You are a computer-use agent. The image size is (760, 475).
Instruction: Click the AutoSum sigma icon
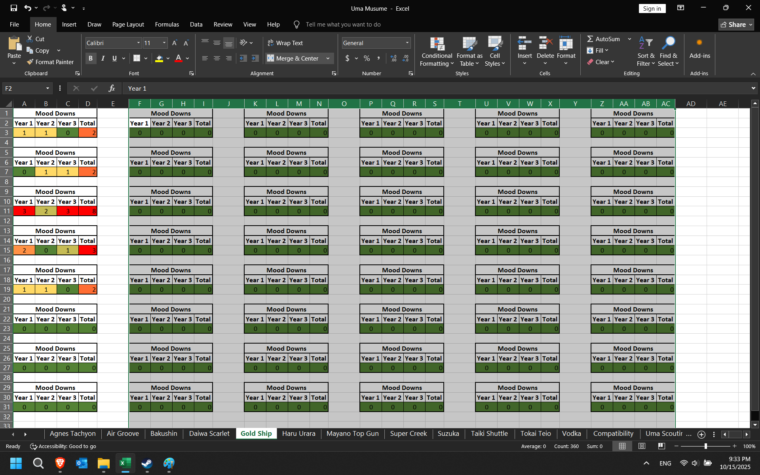(x=590, y=39)
